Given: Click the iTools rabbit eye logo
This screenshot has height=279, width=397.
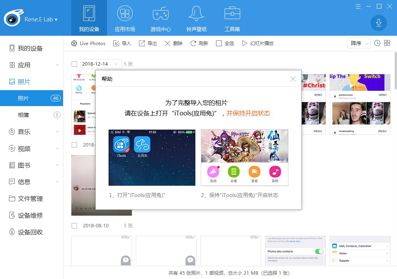Looking at the screenshot, I should point(13,18).
